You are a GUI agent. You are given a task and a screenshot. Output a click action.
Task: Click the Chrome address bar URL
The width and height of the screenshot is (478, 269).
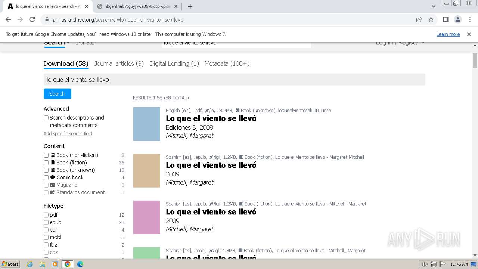[118, 20]
